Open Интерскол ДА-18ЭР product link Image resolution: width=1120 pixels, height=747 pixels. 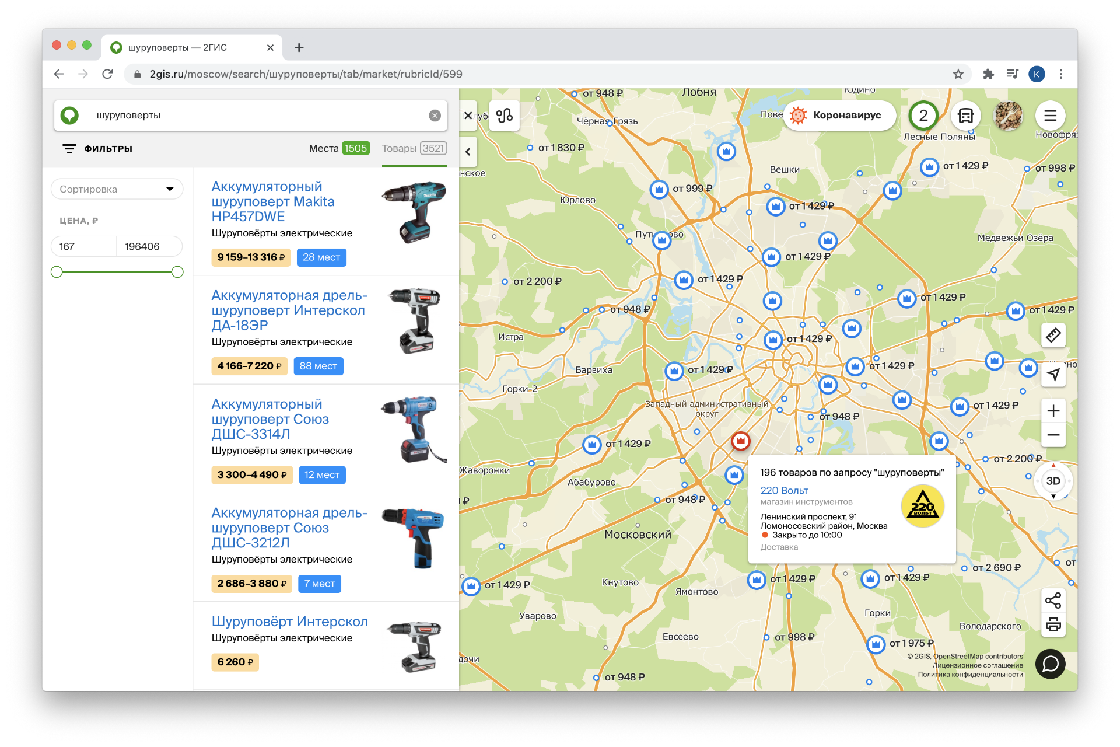pyautogui.click(x=289, y=310)
